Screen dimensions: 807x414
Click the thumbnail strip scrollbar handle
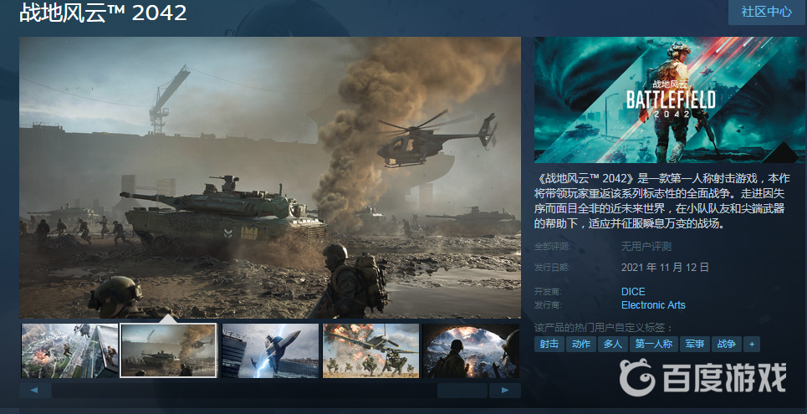click(462, 391)
